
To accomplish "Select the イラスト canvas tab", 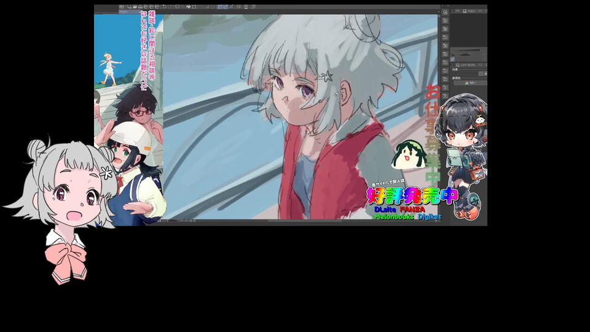I will pos(130,12).
